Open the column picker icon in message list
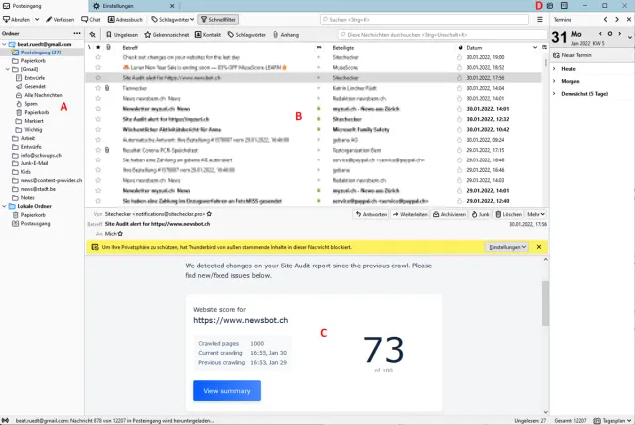The image size is (635, 425). pyautogui.click(x=544, y=48)
